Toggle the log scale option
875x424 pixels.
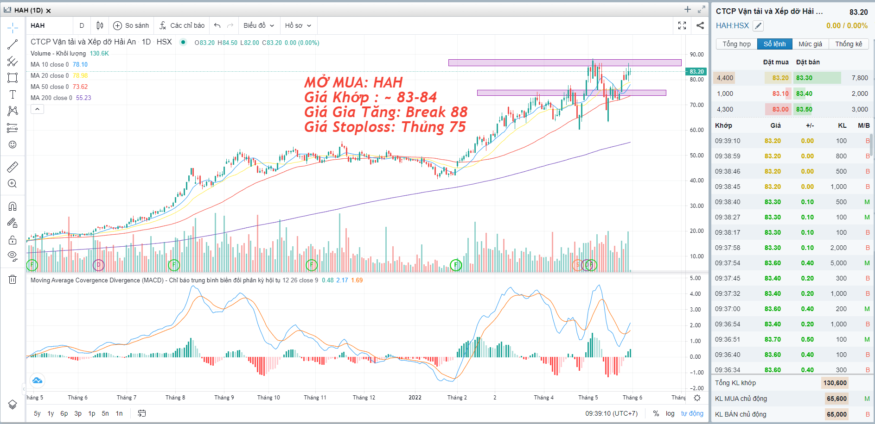coord(670,413)
